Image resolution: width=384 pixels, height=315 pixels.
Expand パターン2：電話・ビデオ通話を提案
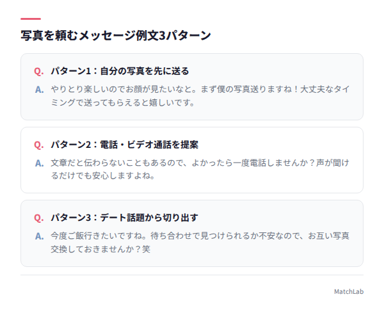click(x=124, y=145)
